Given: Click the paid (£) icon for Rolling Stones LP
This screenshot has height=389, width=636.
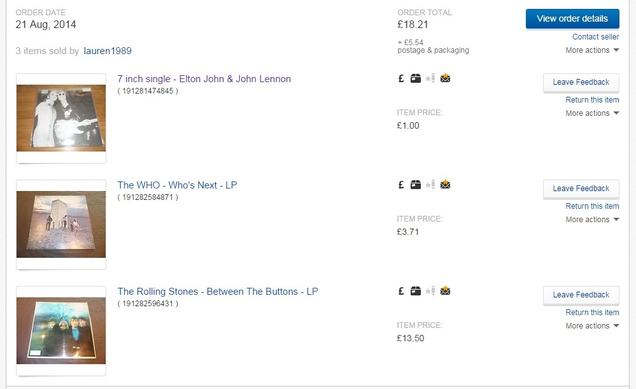Looking at the screenshot, I should (401, 292).
